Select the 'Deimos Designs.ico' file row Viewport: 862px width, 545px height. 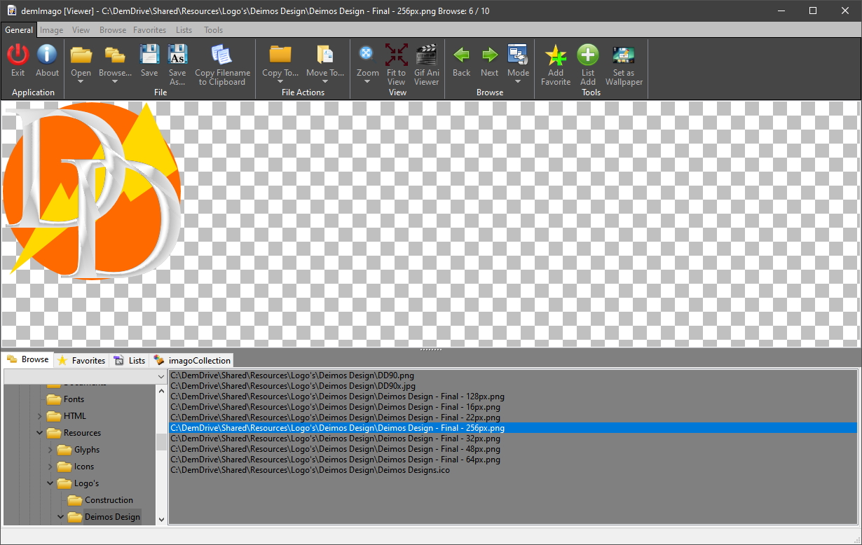[x=513, y=470]
